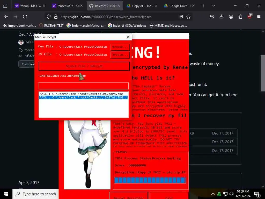Close the ManualDecrypt dialog
This screenshot has height=199, width=265.
128,37
